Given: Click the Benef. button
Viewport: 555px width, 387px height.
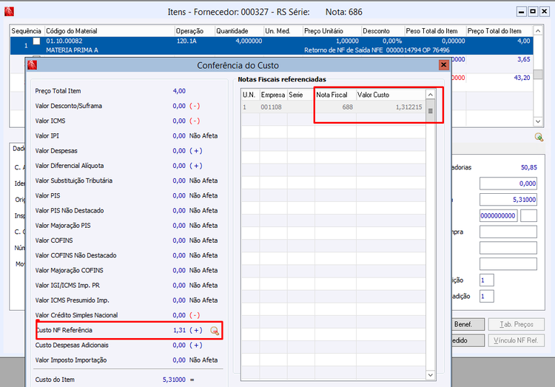Looking at the screenshot, I should [468, 324].
